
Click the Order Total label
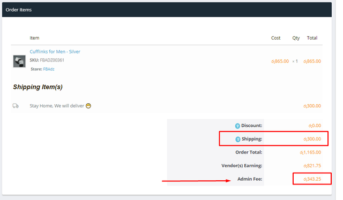click(249, 152)
